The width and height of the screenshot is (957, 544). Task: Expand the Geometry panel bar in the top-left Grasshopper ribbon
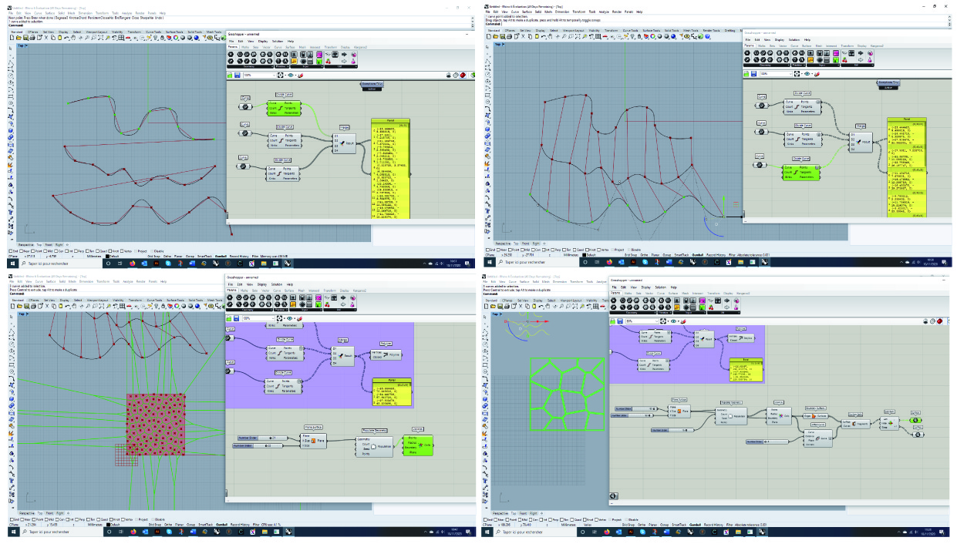point(249,66)
